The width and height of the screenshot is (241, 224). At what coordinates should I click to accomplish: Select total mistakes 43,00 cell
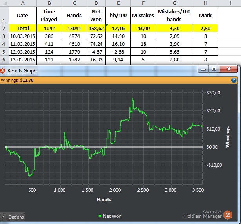tap(143, 28)
